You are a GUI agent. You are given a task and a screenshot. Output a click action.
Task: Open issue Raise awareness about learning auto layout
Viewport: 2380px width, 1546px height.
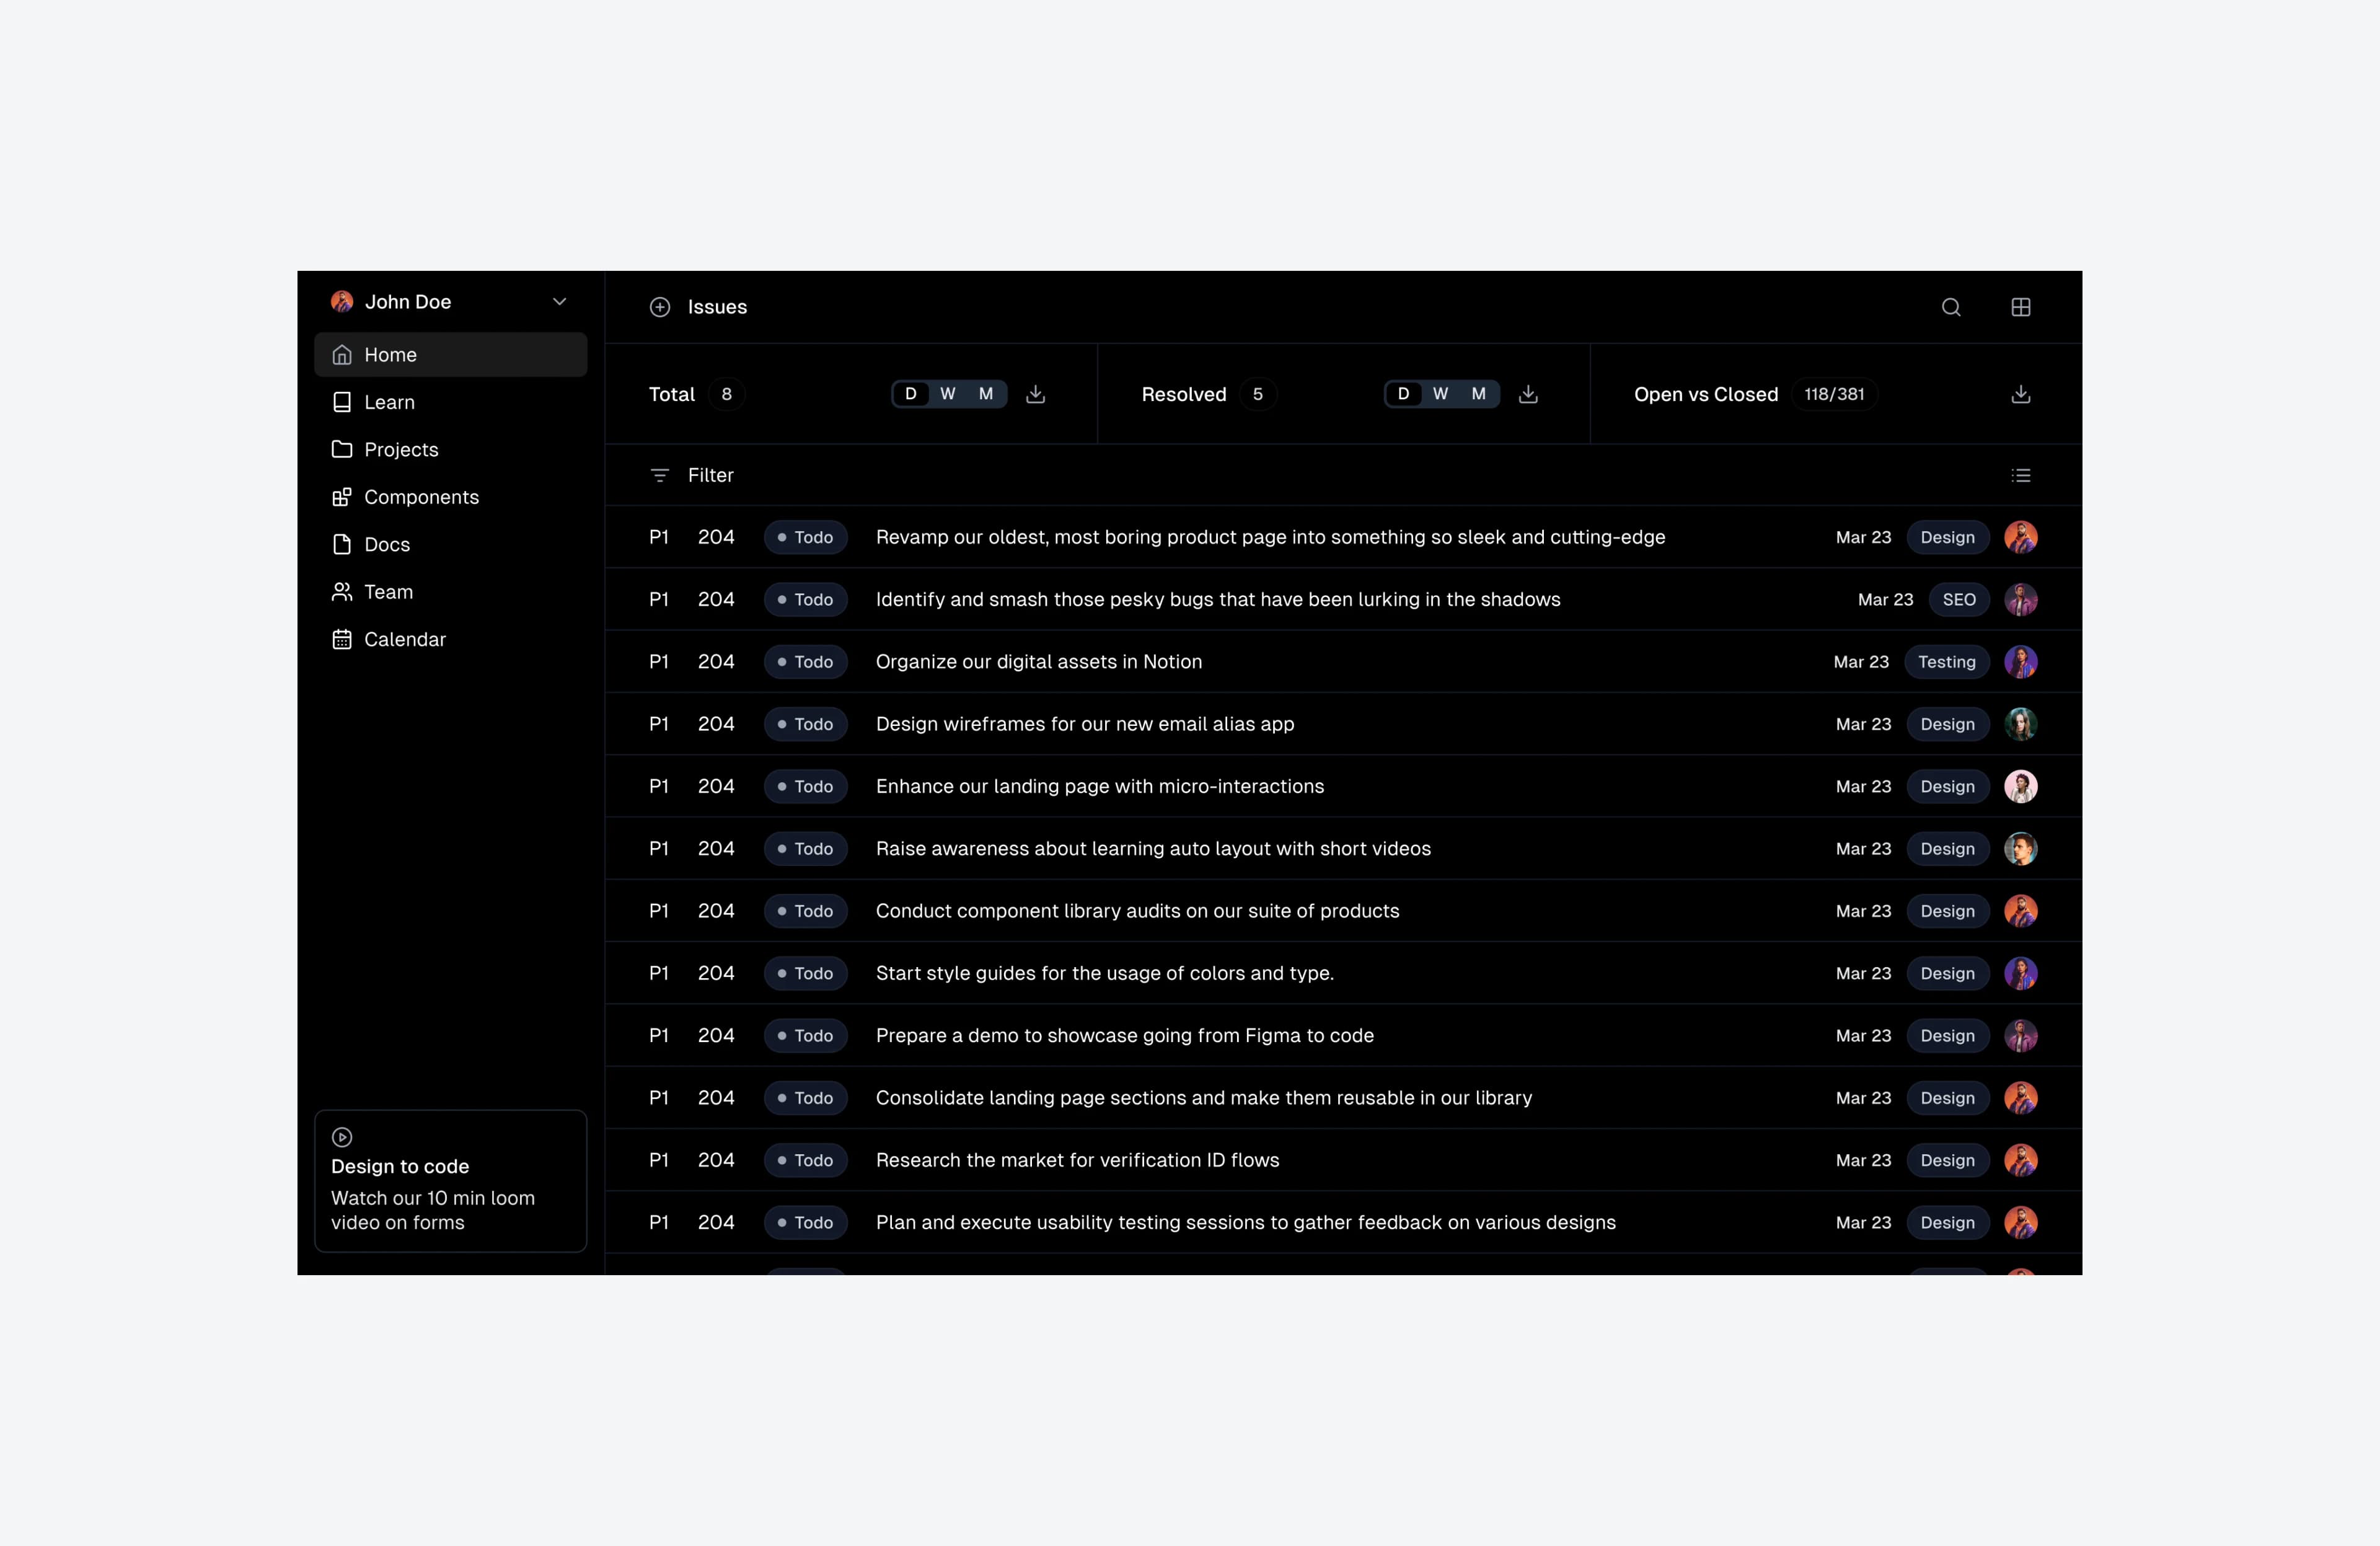[x=1153, y=849]
